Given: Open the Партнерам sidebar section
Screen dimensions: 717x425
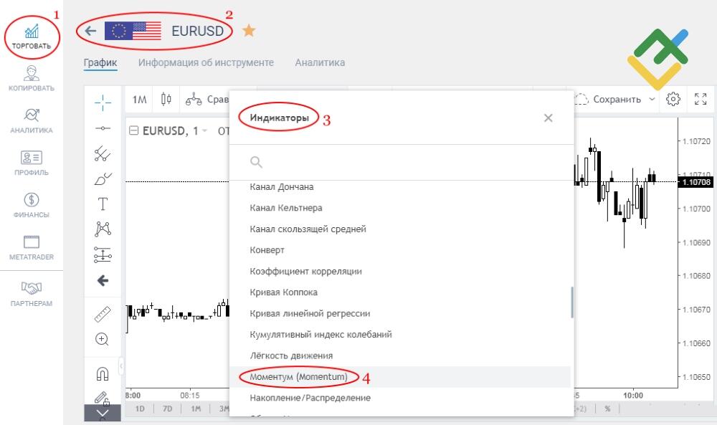Looking at the screenshot, I should coord(31,293).
